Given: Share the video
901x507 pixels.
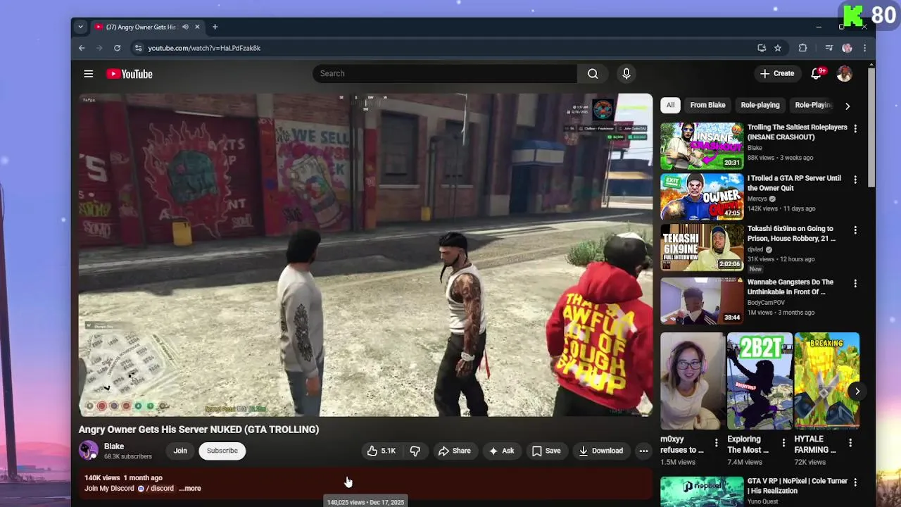Looking at the screenshot, I should coord(454,451).
